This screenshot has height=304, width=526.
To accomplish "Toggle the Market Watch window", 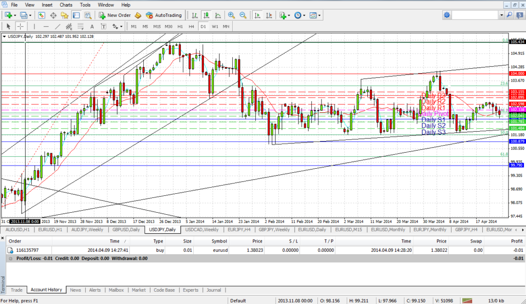I will click(x=42, y=15).
